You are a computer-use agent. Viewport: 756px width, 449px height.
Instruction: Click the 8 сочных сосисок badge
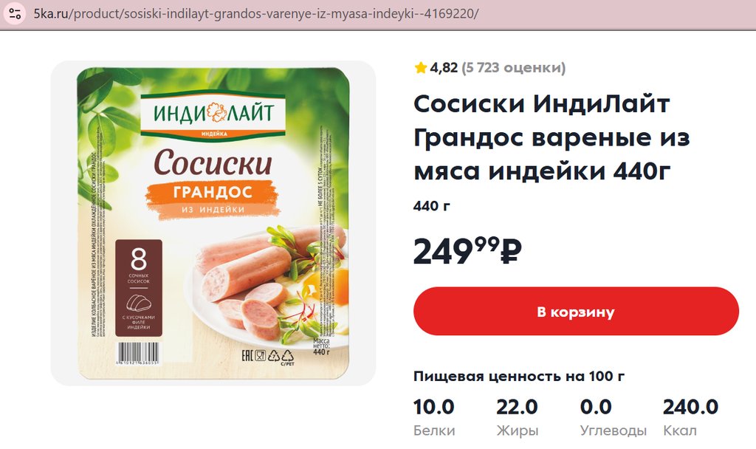[138, 288]
